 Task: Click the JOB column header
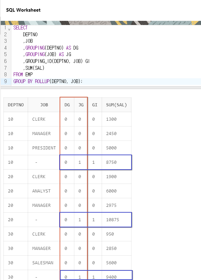point(44,105)
